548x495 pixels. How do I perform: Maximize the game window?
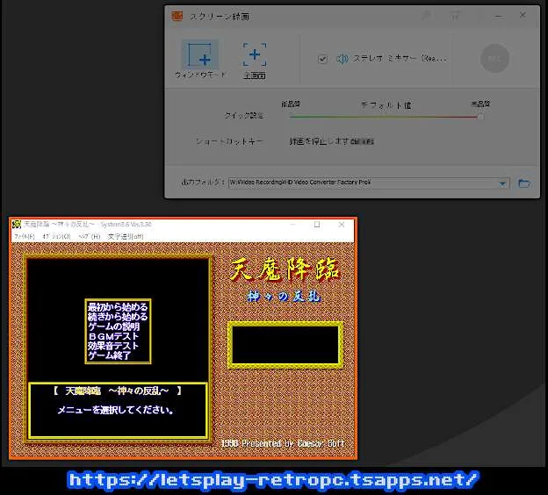(317, 225)
